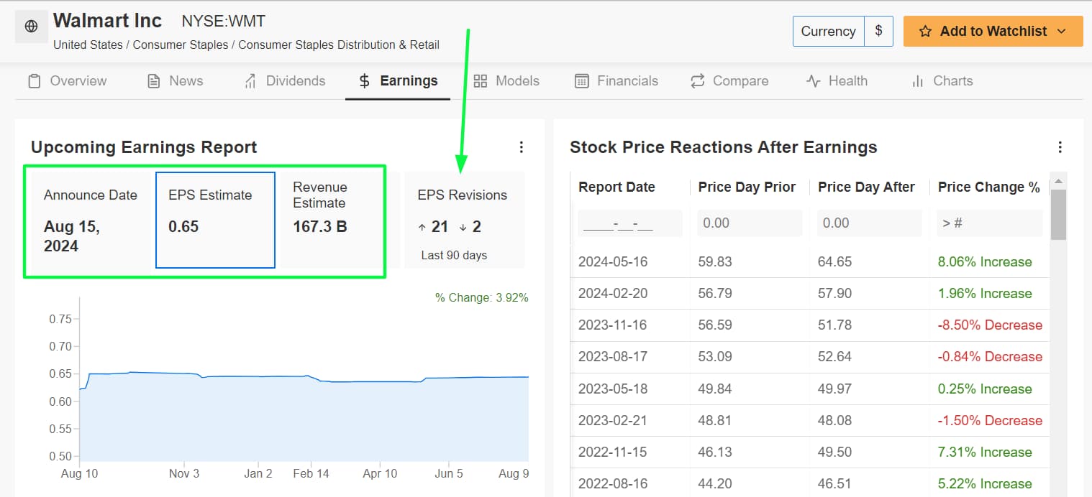
Task: Click the bar chart icon on Charts
Action: click(917, 81)
